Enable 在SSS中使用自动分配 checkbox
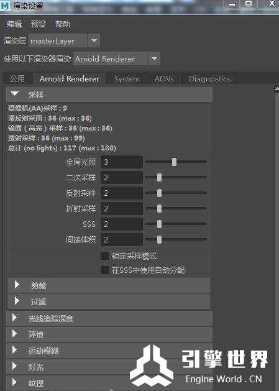This screenshot has width=279, height=391. [105, 270]
